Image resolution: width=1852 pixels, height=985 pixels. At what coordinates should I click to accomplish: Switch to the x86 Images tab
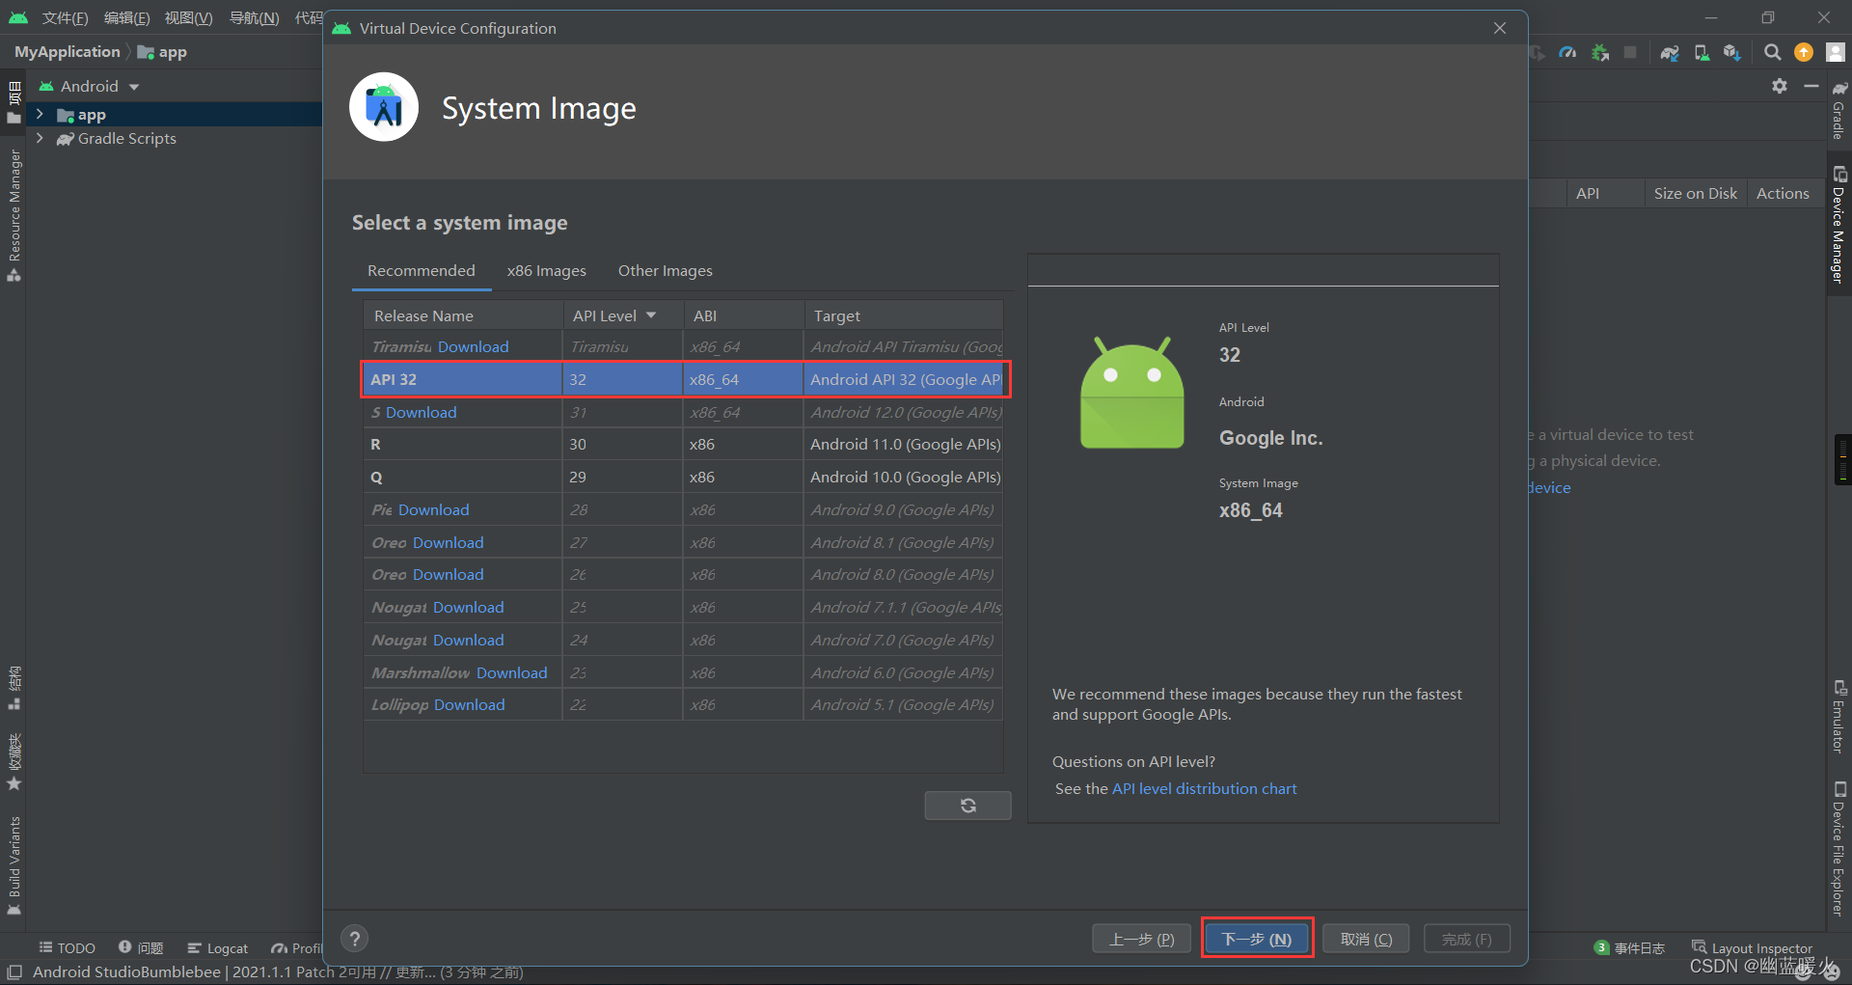click(547, 271)
